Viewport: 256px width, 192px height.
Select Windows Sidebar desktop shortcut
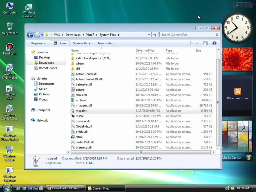10,154
